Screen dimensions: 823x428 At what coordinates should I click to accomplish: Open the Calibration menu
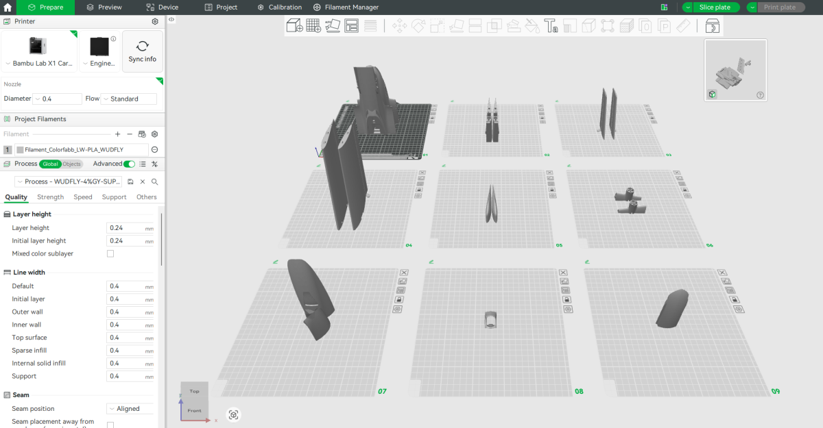click(280, 8)
